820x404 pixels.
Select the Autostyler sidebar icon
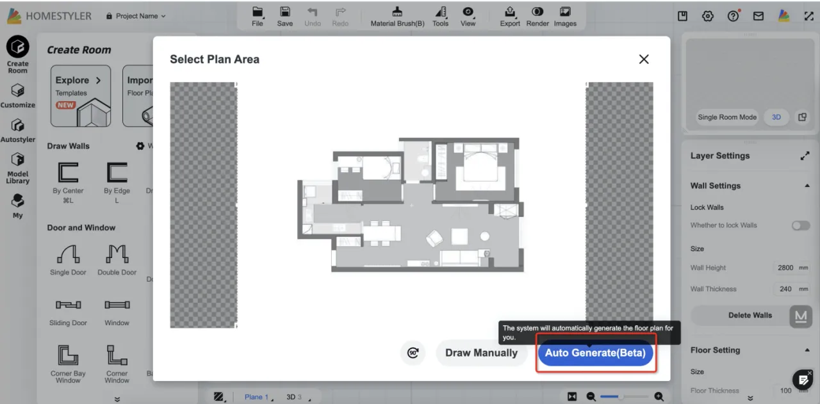point(18,129)
